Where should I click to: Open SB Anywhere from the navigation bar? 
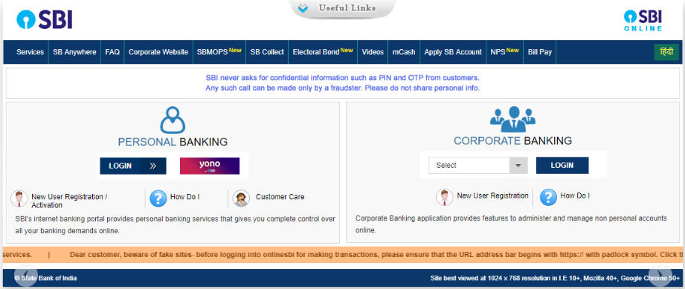click(74, 52)
